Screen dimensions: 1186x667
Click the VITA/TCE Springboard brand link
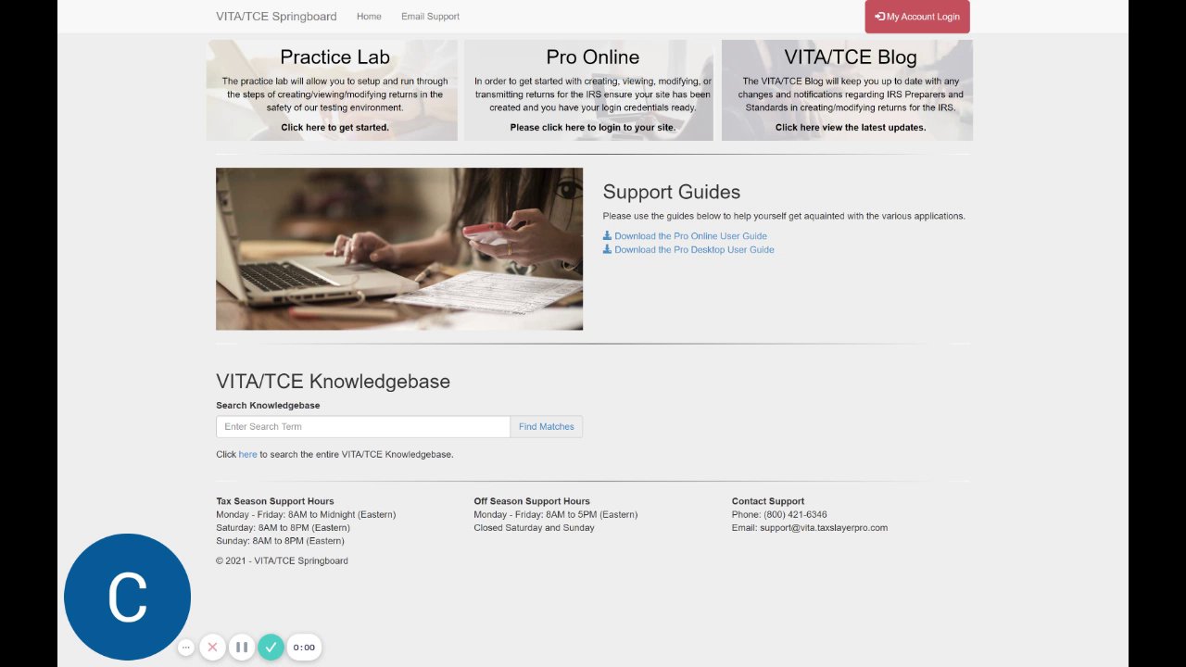coord(276,17)
